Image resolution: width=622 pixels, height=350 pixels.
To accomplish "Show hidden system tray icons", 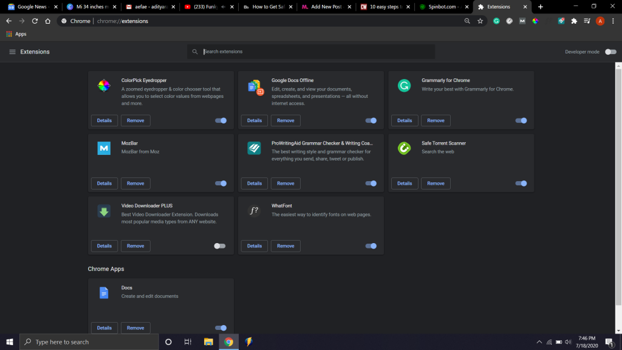I will pos(539,342).
